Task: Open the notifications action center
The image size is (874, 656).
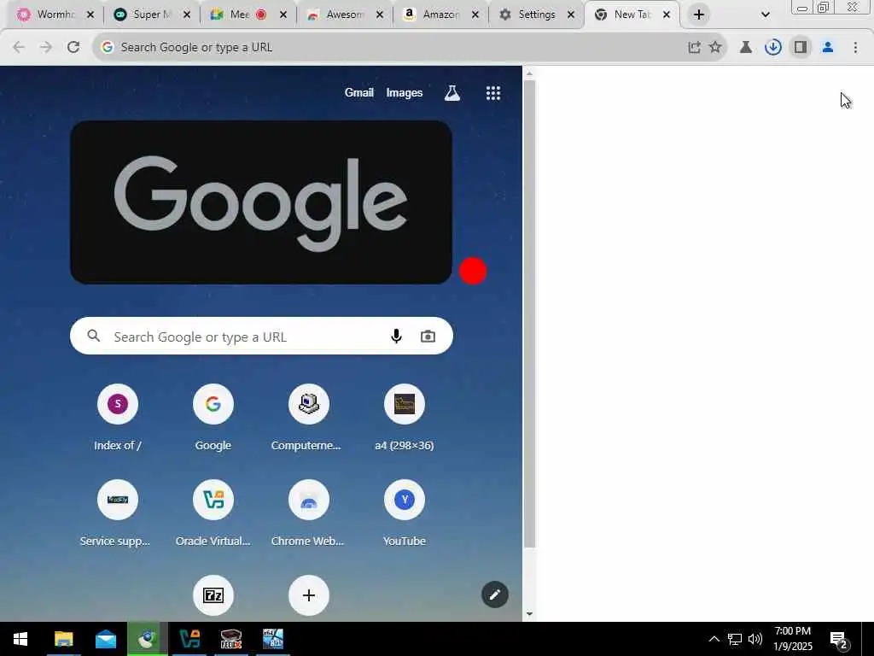Action: [x=838, y=639]
